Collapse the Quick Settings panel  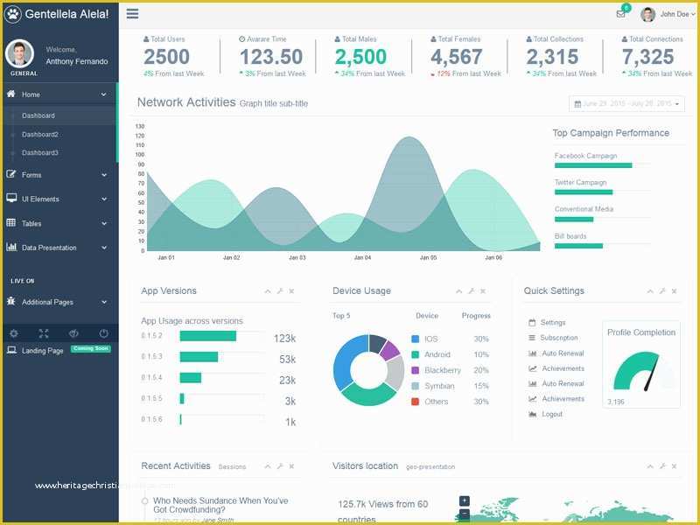(650, 291)
